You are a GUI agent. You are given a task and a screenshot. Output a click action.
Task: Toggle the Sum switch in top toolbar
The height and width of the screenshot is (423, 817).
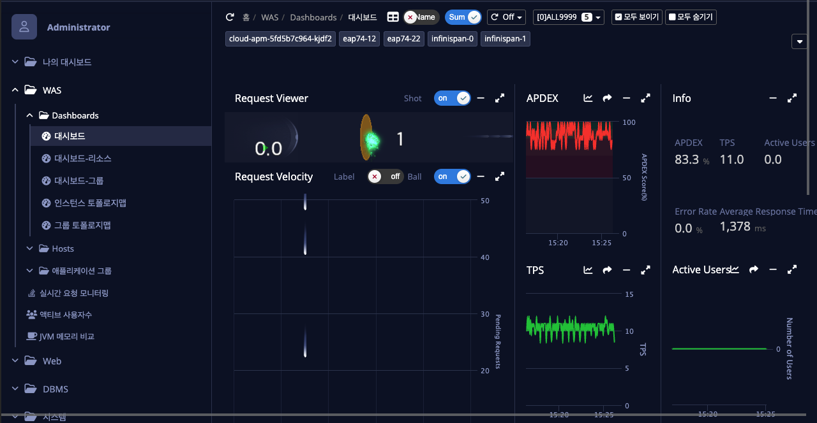pyautogui.click(x=463, y=17)
